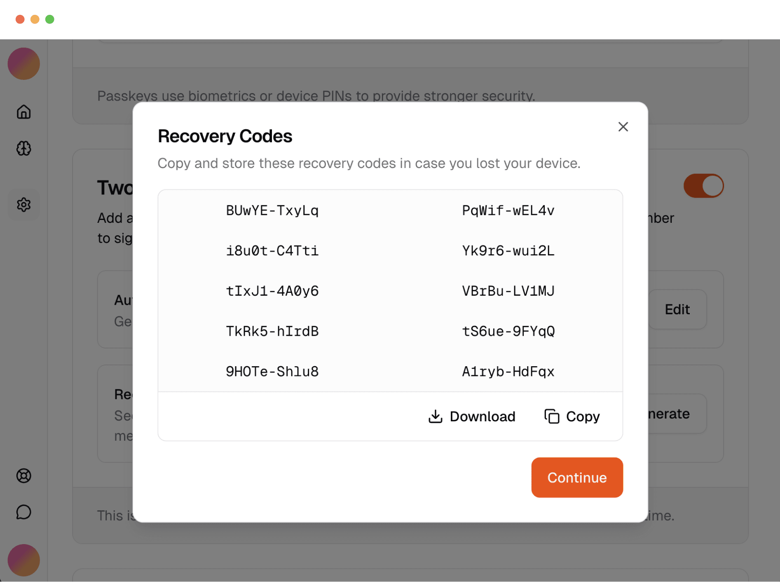Open the chat feedback bubble icon
This screenshot has height=582, width=780.
[23, 512]
